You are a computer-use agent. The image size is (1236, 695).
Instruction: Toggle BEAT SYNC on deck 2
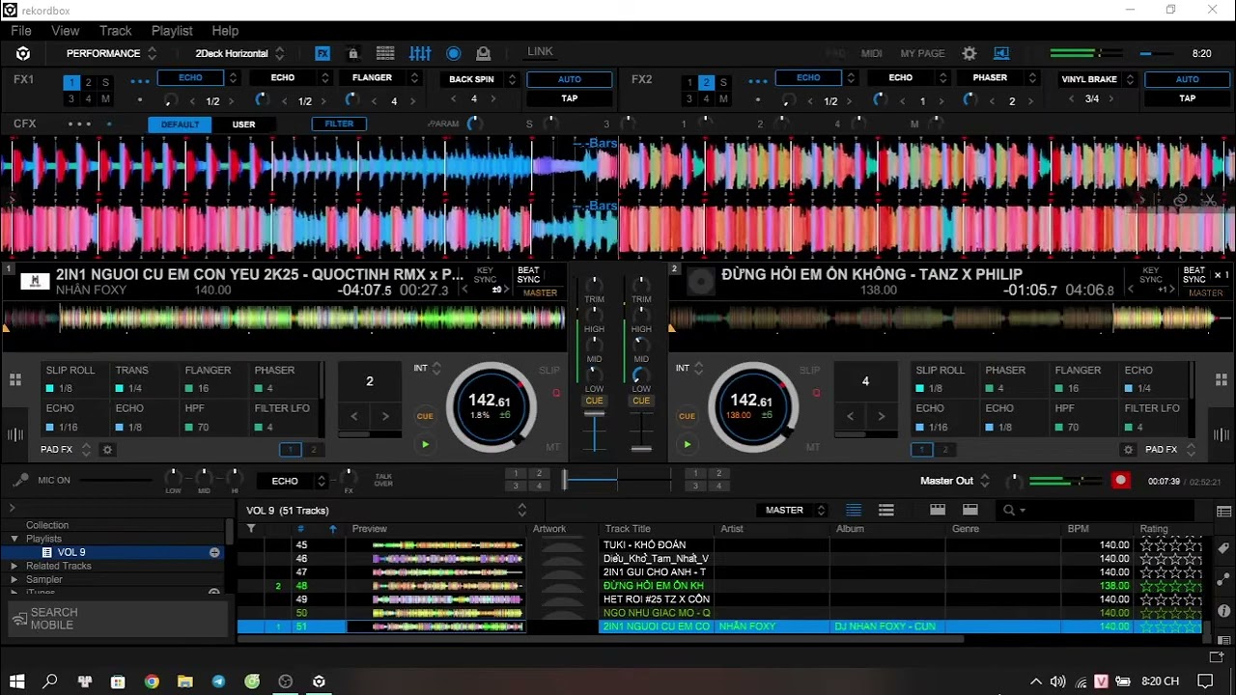click(x=1195, y=275)
